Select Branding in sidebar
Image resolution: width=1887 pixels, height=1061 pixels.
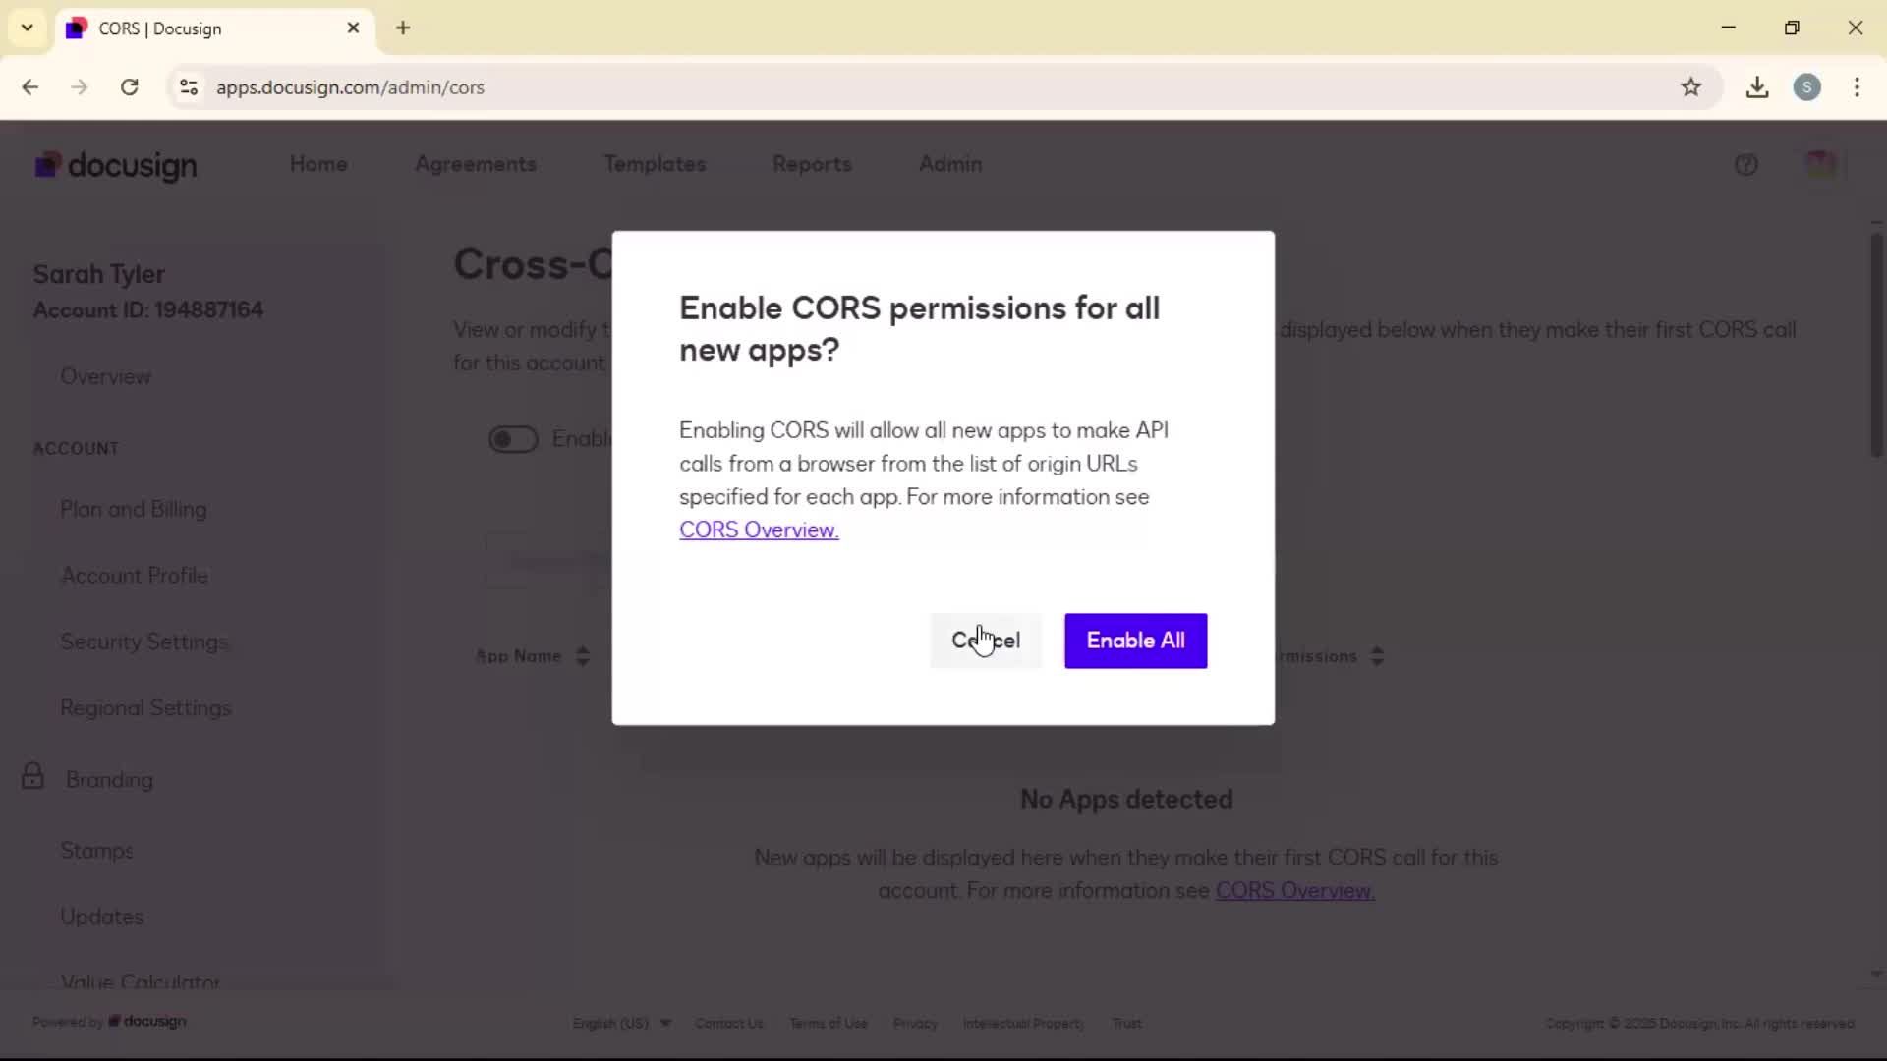[109, 779]
